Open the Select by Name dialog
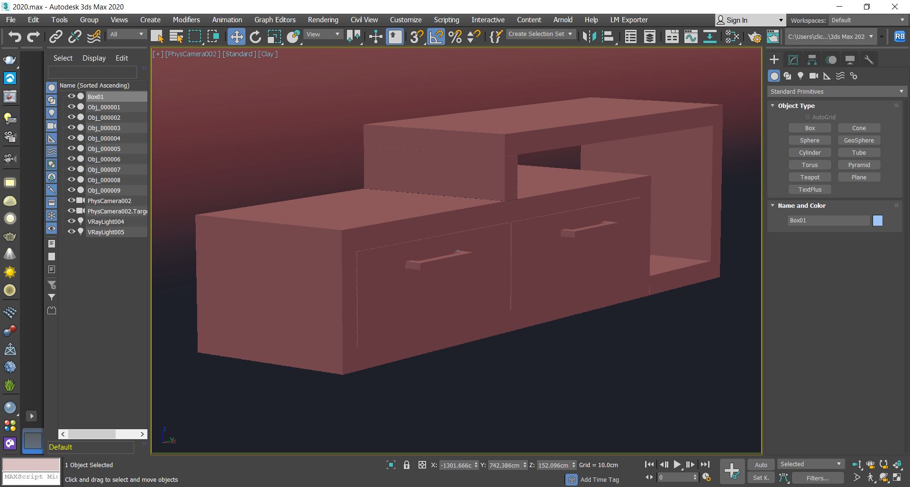This screenshot has height=487, width=910. pyautogui.click(x=176, y=36)
